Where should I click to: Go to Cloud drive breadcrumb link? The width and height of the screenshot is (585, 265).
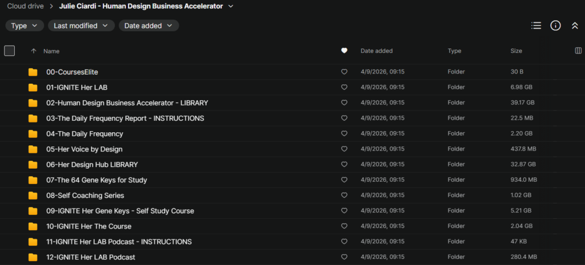coord(26,6)
